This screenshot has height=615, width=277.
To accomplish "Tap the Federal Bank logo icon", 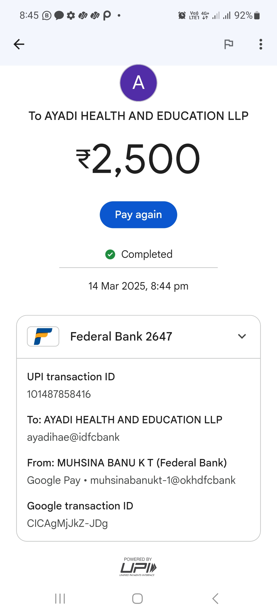I will tap(43, 336).
